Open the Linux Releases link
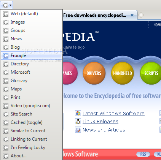Viewport: 161px width, 160px height. pyautogui.click(x=100, y=122)
